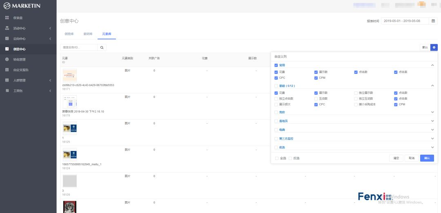Uncheck 花费 in the 常用 group
The height and width of the screenshot is (213, 441).
point(276,72)
